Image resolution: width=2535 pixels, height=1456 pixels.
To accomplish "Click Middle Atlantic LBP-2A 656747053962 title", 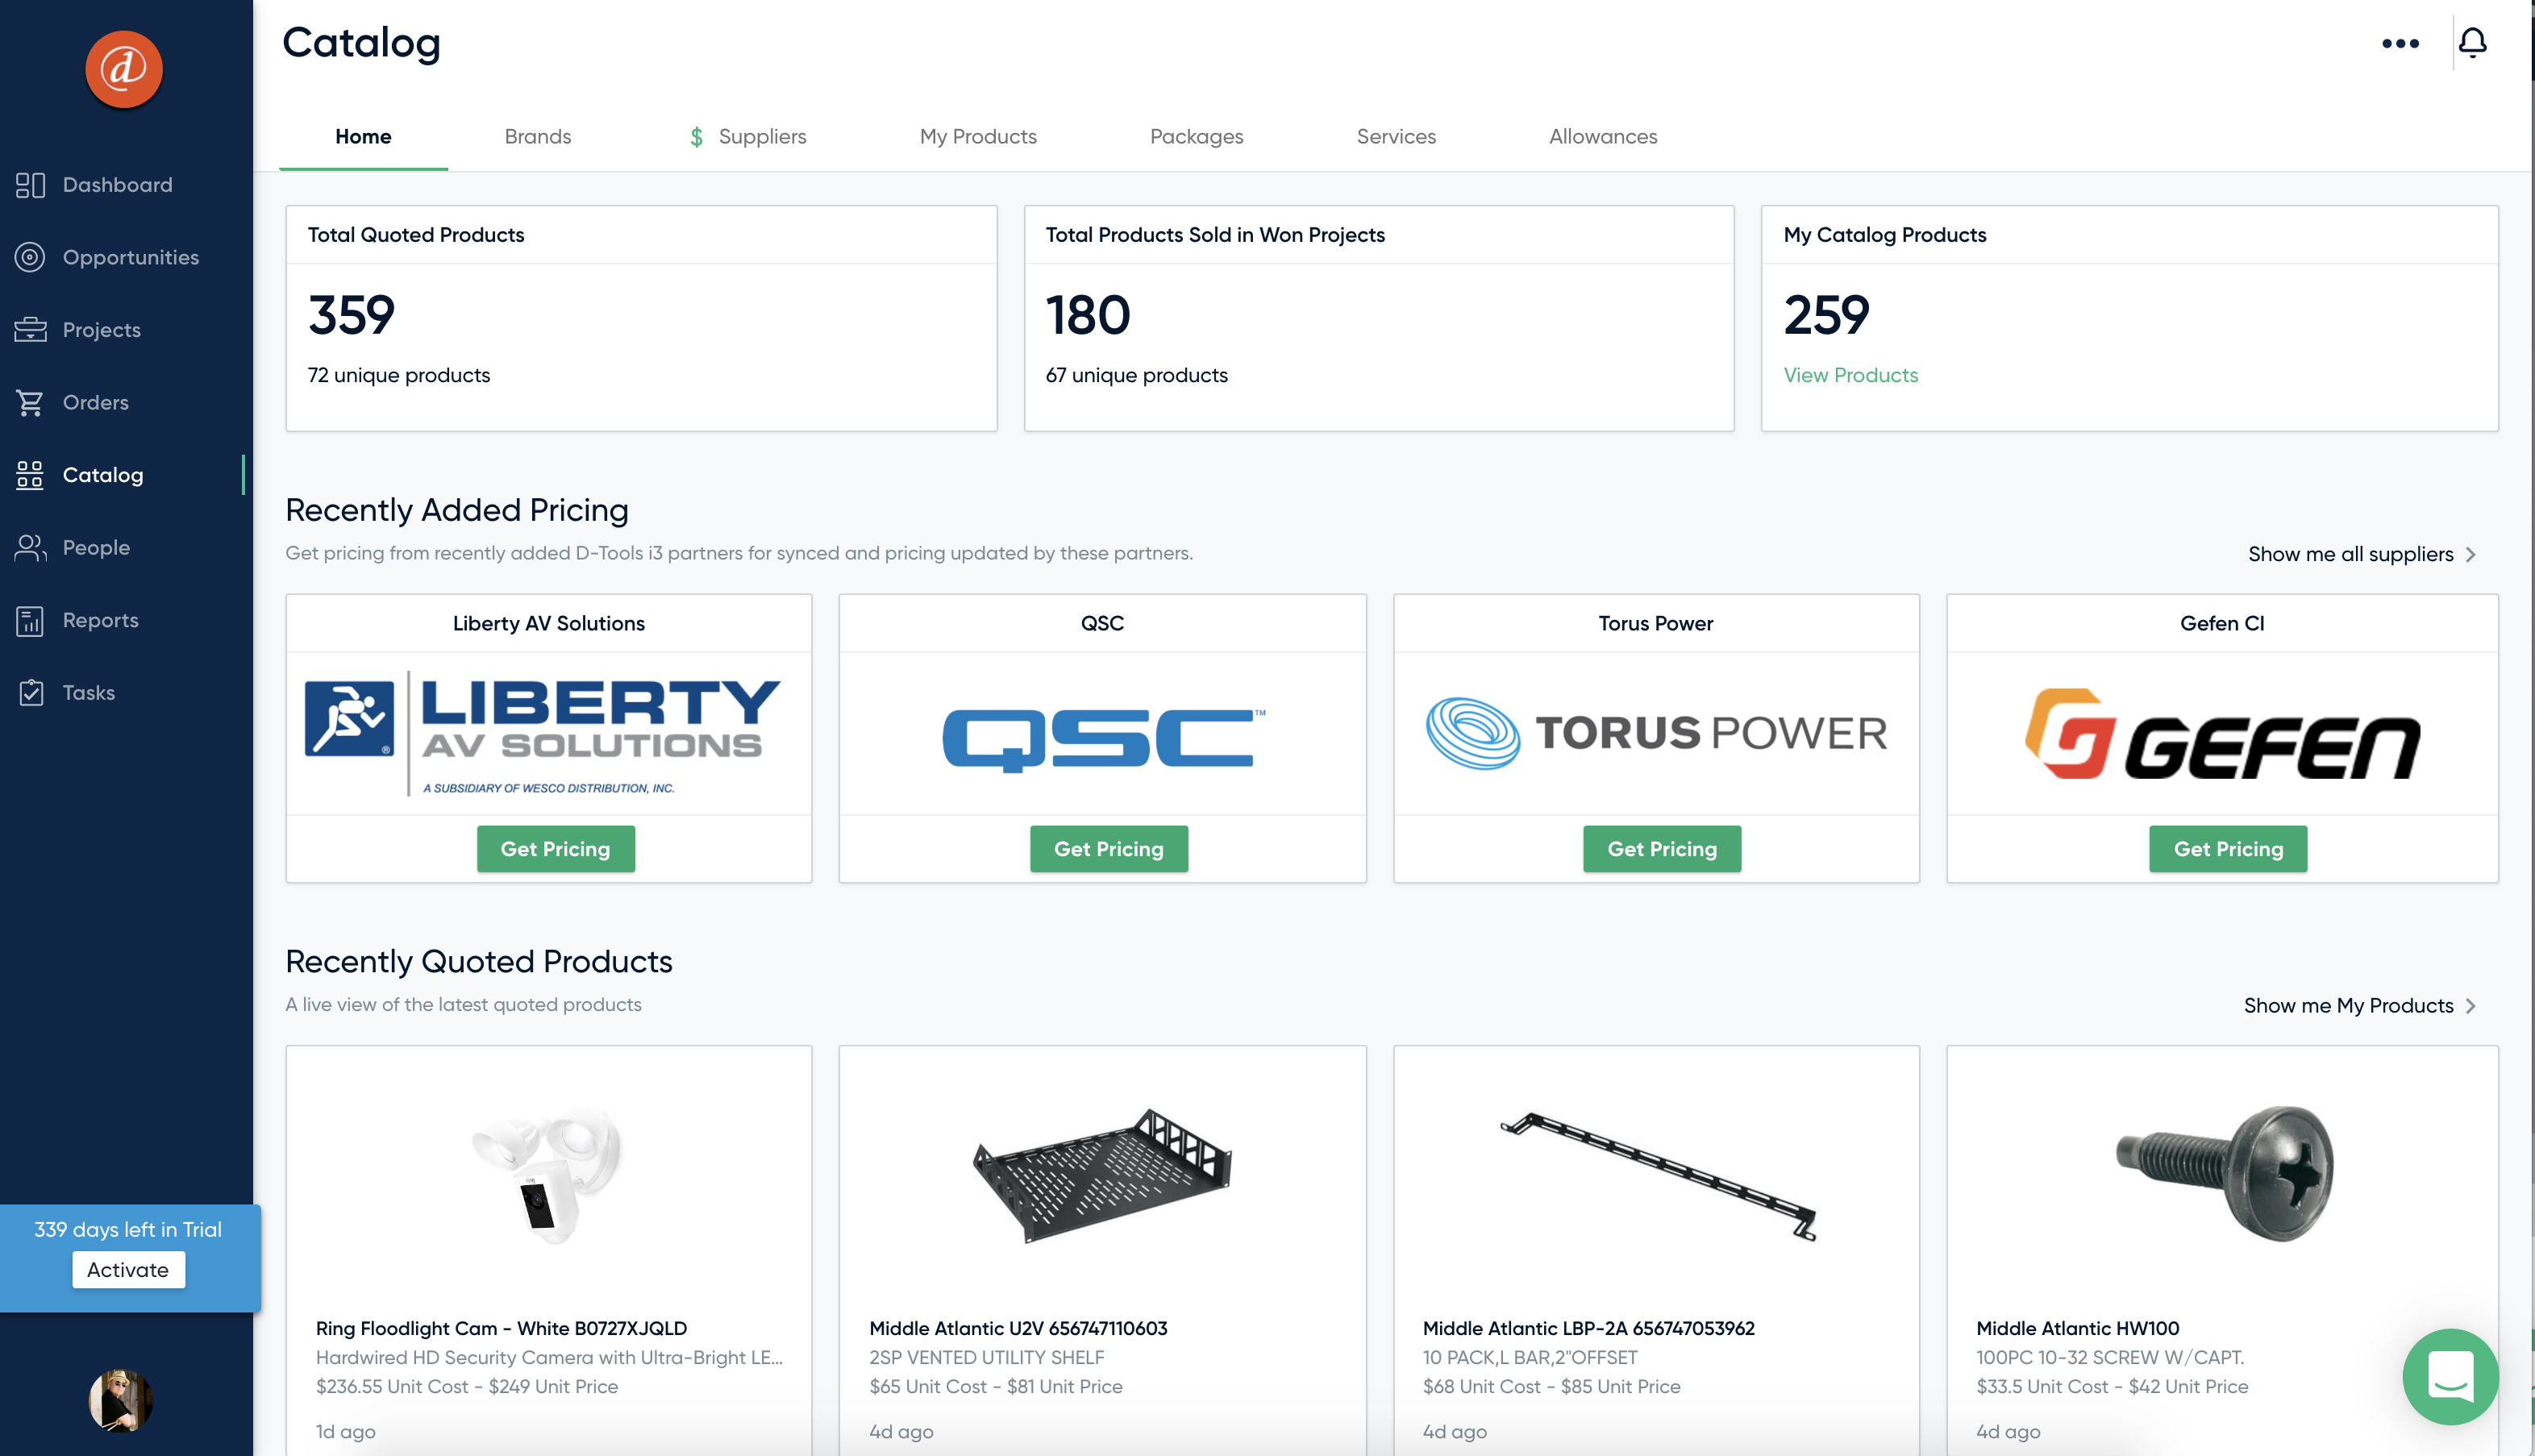I will tap(1588, 1328).
